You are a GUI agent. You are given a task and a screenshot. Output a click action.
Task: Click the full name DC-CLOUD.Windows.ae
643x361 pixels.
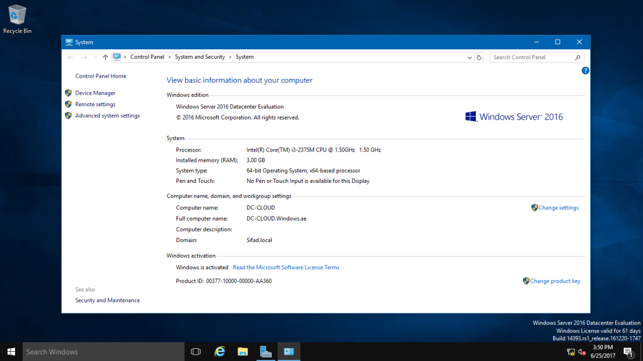(x=276, y=219)
